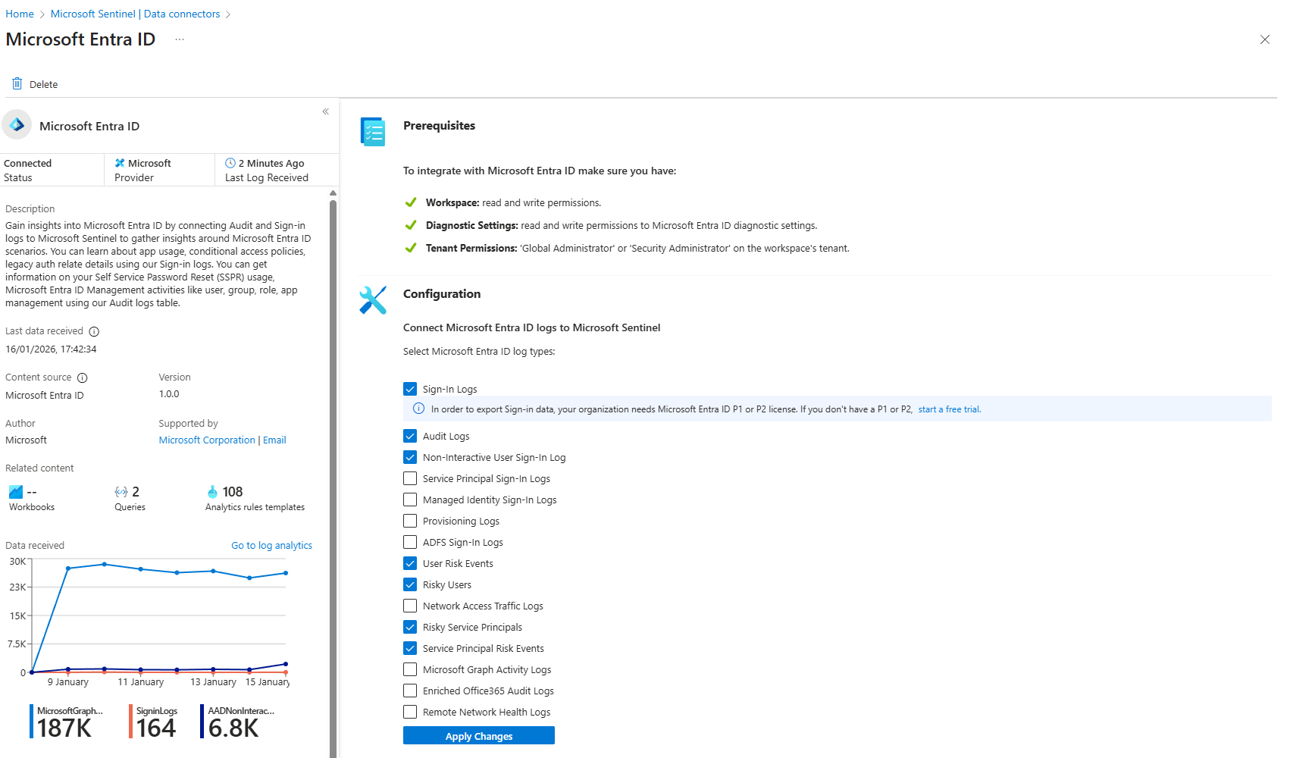This screenshot has width=1290, height=758.
Task: Click the Microsoft Entra ID connector logo
Action: pos(17,125)
